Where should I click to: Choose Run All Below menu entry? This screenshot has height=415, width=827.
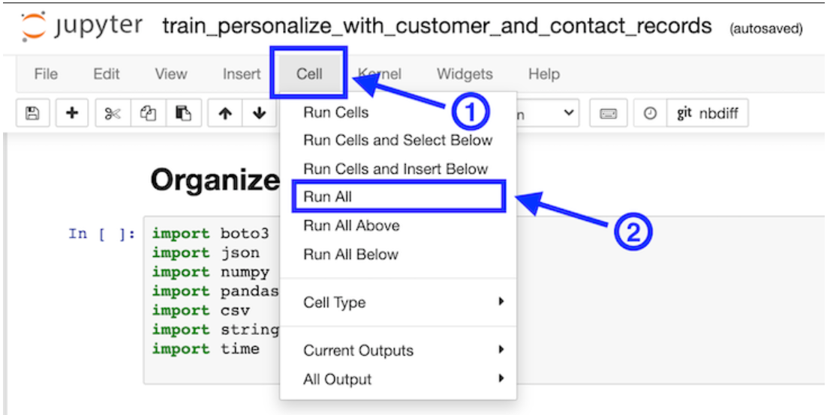click(x=350, y=255)
